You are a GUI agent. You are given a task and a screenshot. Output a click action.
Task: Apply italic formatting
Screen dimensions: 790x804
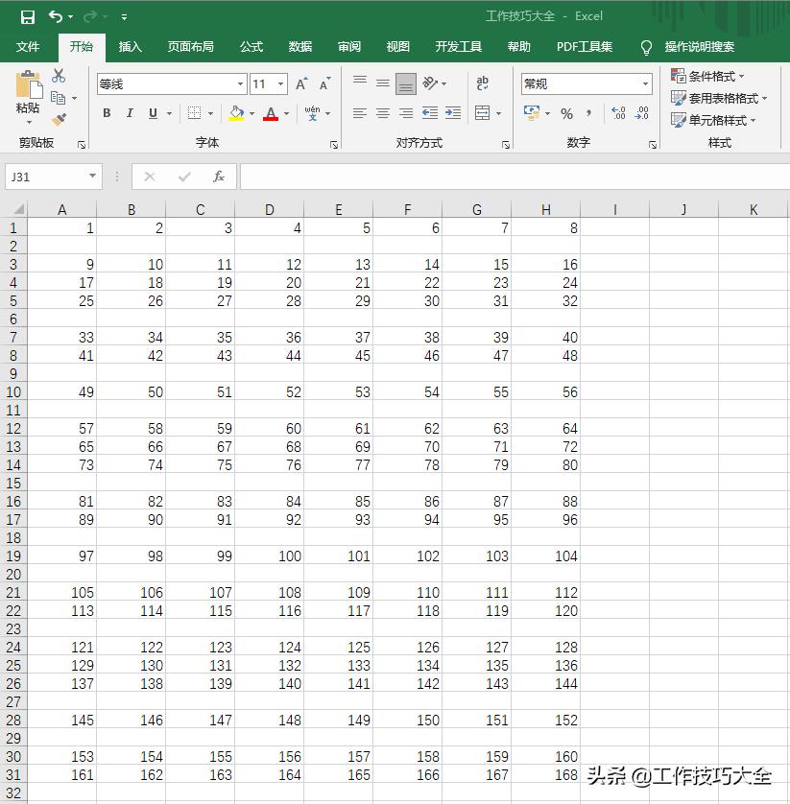(x=129, y=113)
